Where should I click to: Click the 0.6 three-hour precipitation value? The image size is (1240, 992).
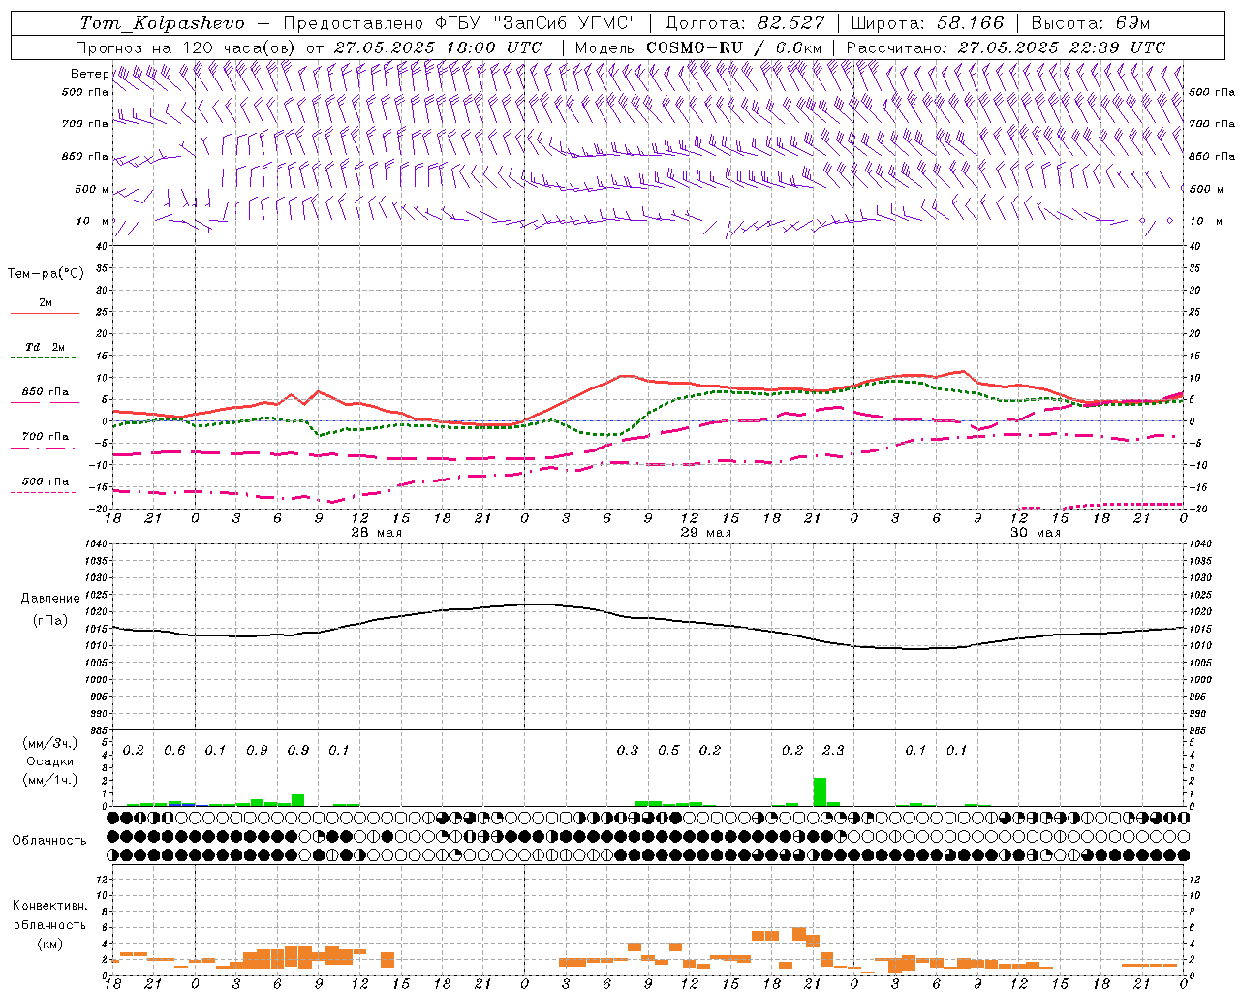pos(174,750)
